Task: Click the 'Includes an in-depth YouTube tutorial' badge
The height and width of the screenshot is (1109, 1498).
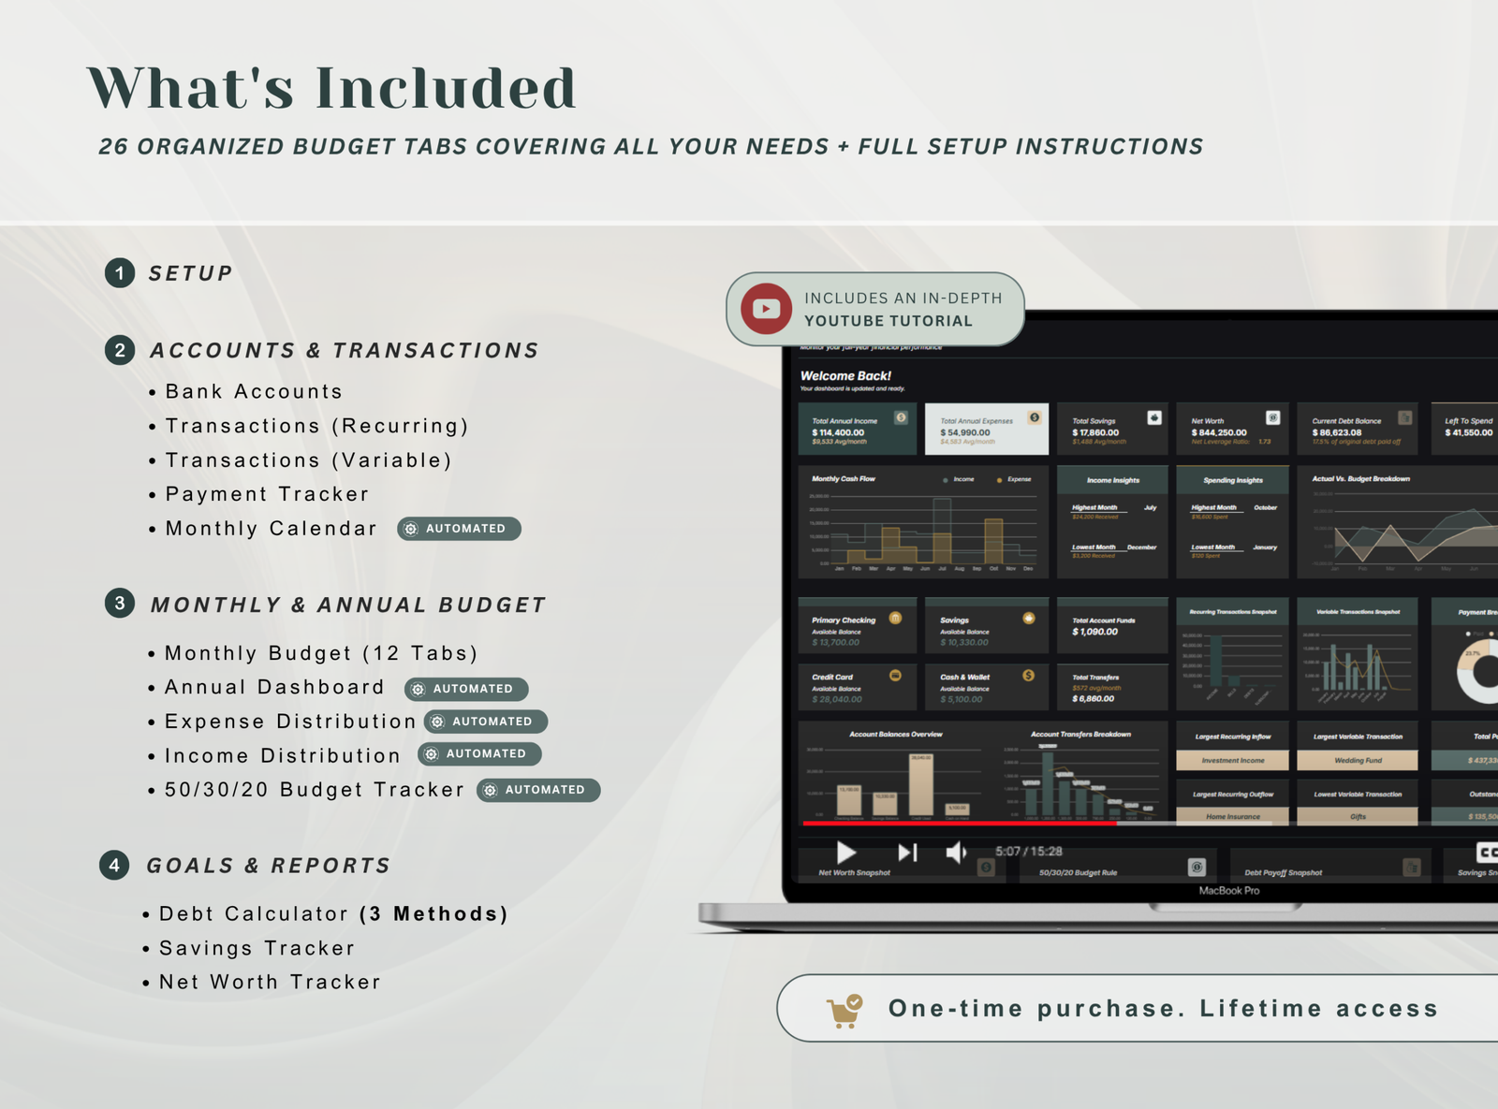Action: [875, 310]
